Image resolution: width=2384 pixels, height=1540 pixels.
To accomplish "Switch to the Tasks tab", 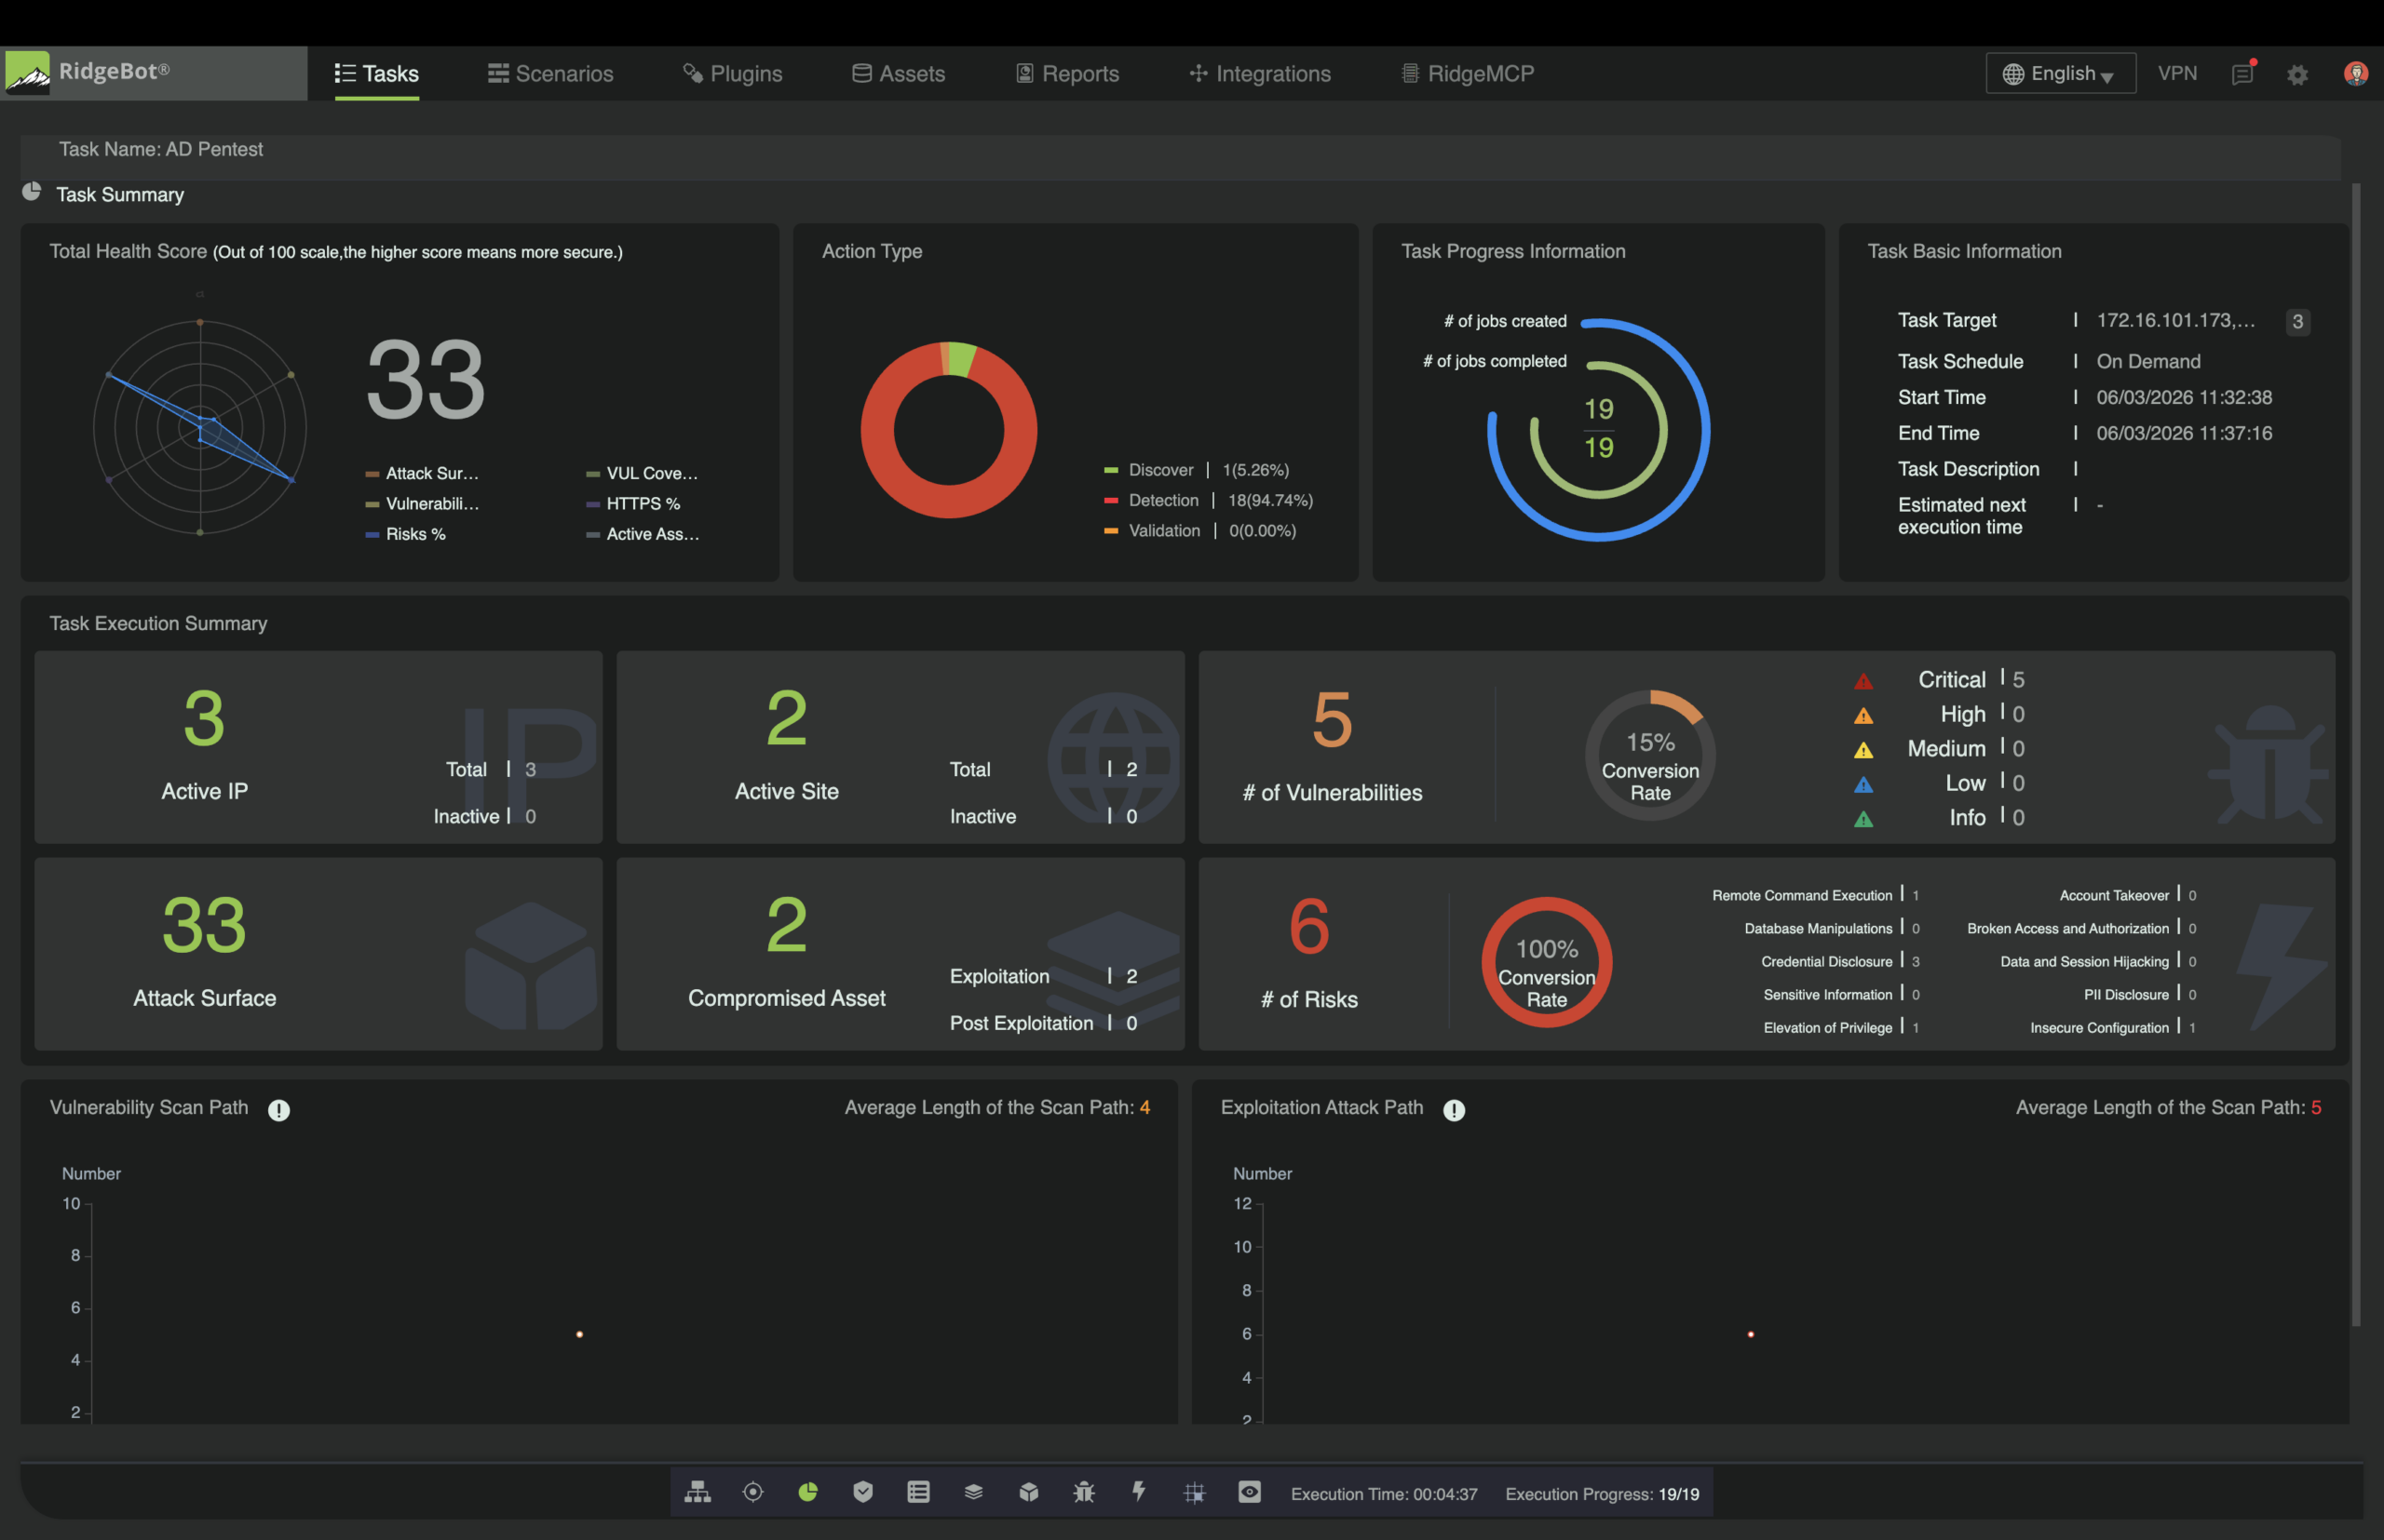I will [376, 73].
